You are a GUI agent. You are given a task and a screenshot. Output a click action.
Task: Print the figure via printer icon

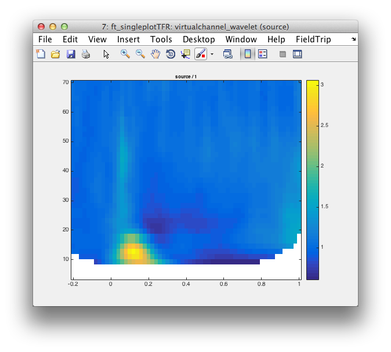tap(86, 54)
